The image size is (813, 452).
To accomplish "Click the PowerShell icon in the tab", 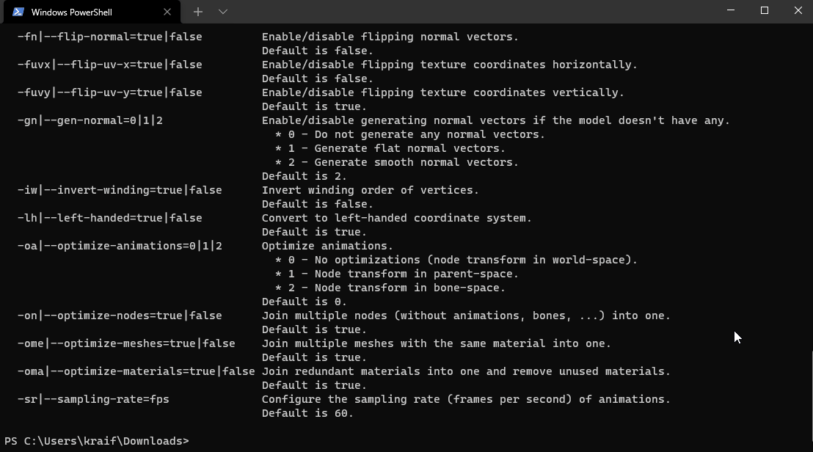I will [x=18, y=12].
